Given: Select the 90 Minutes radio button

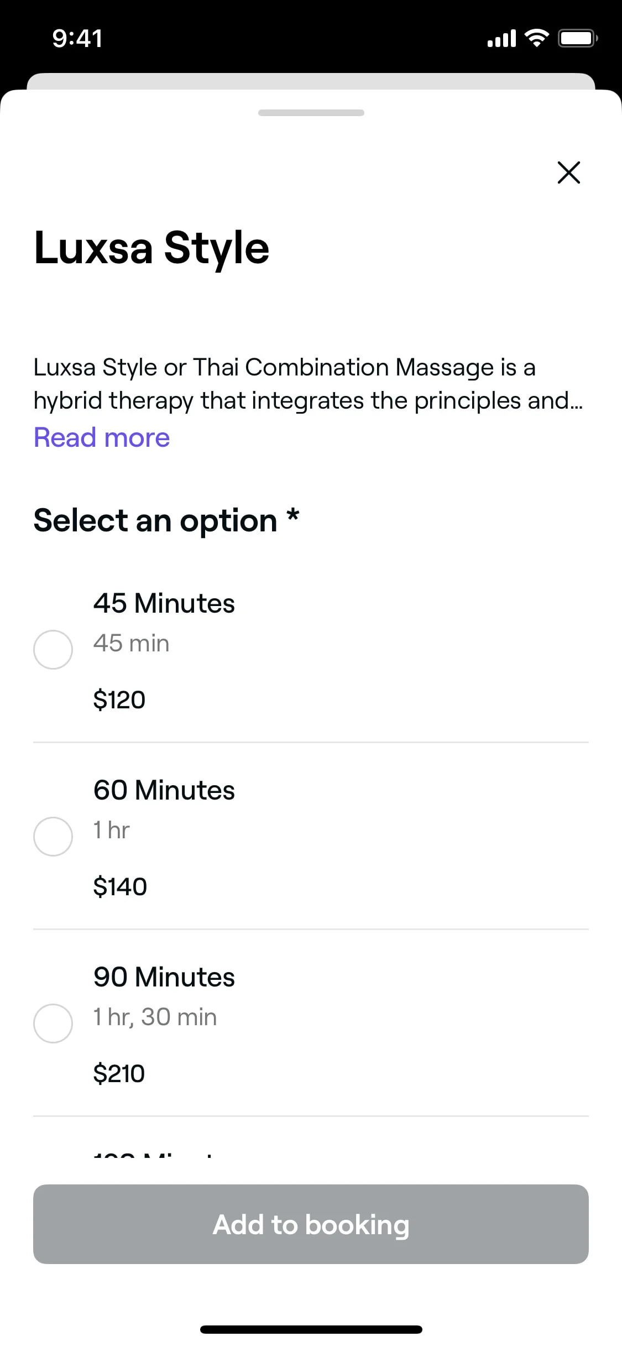Looking at the screenshot, I should [53, 1023].
